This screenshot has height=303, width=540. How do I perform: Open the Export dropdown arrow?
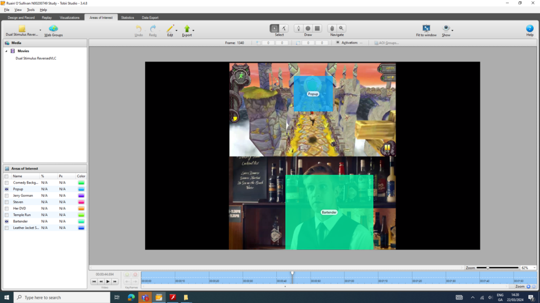point(194,30)
